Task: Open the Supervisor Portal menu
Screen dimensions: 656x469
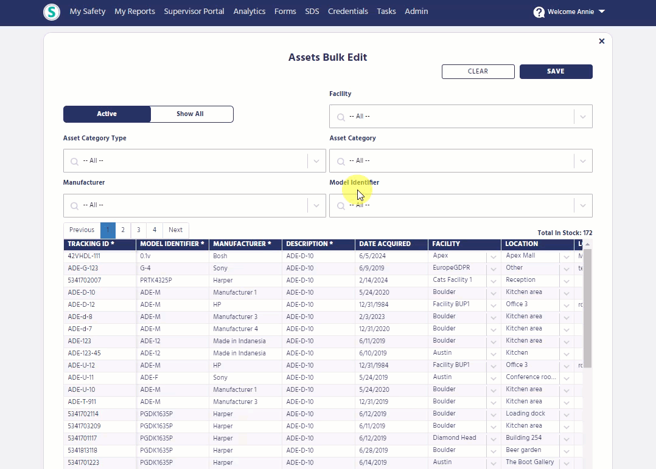Action: point(194,12)
